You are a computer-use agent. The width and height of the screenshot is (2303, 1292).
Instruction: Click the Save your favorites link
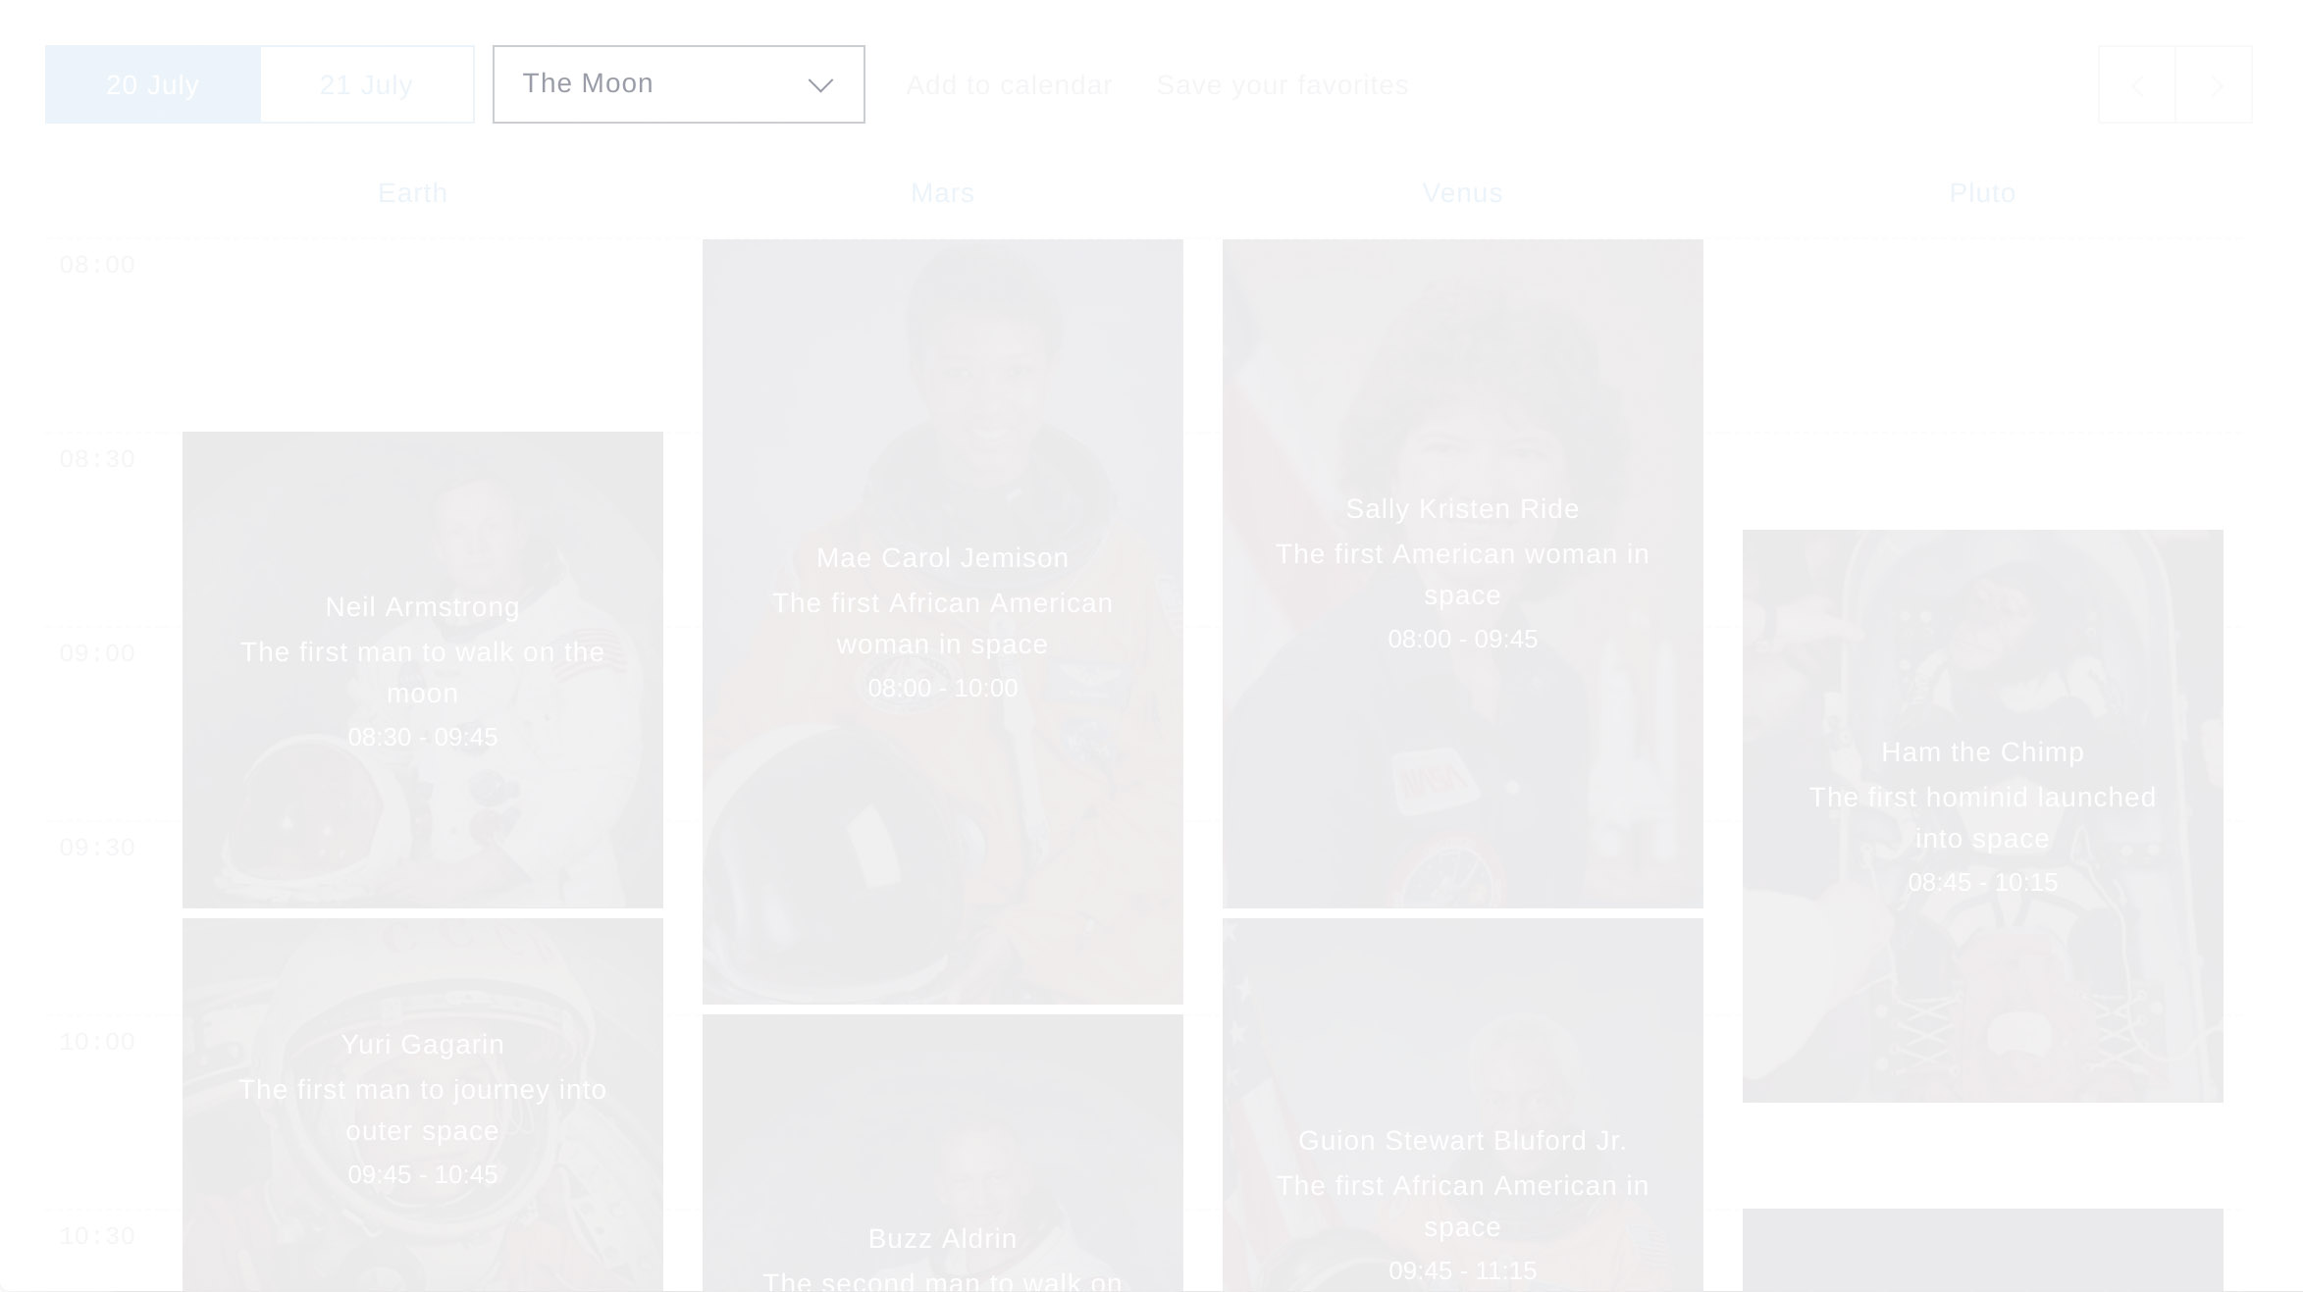(x=1282, y=83)
